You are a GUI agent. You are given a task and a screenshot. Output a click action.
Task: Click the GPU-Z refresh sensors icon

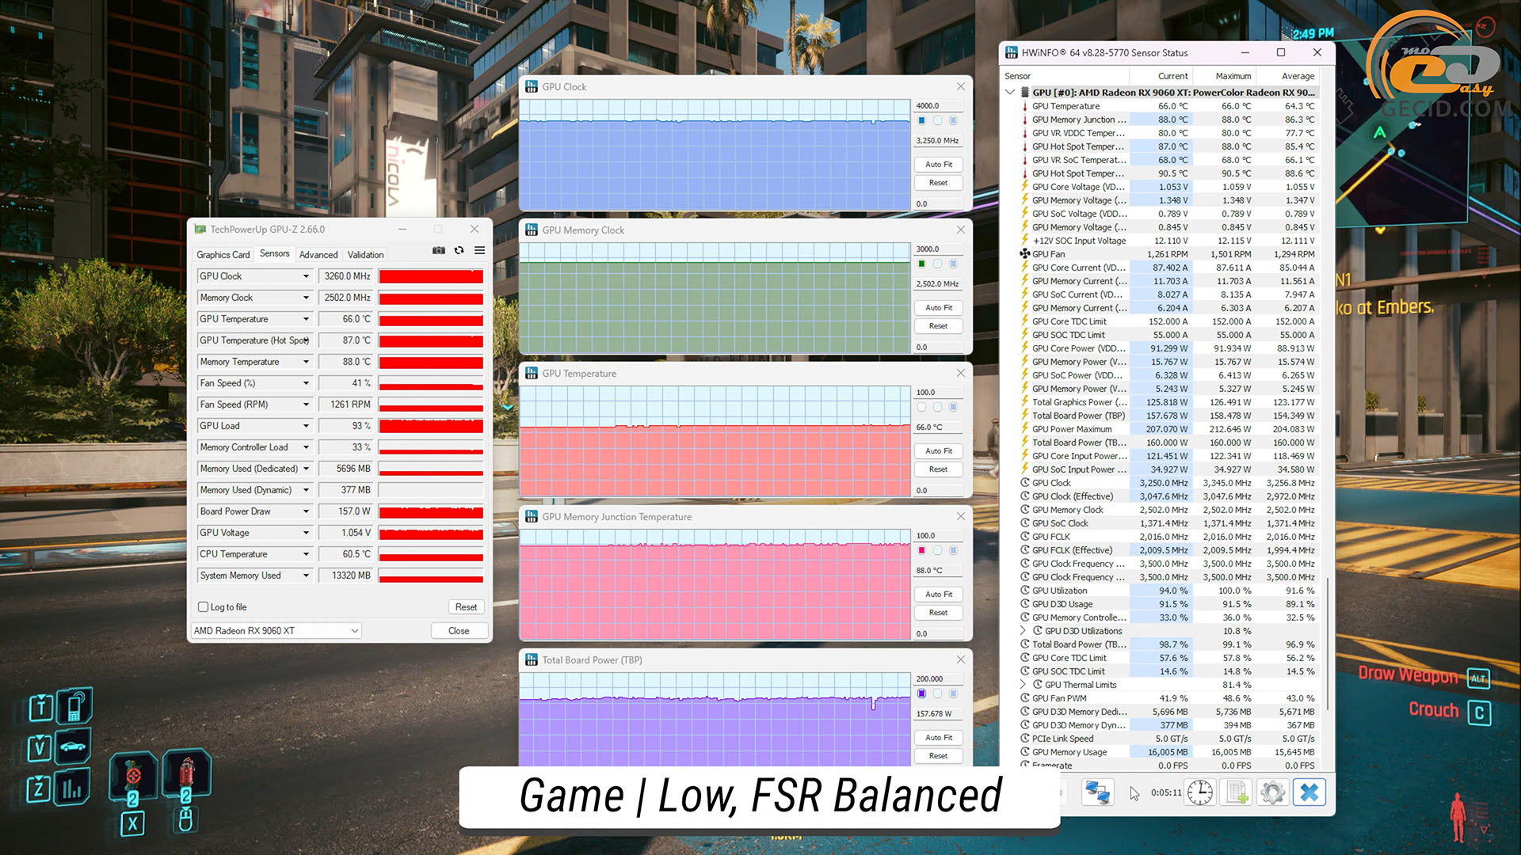pos(459,250)
